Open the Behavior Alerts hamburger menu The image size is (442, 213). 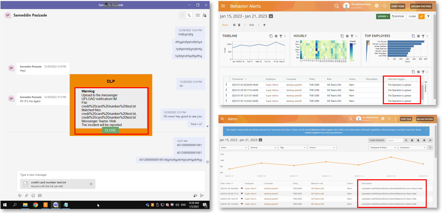[223, 6]
